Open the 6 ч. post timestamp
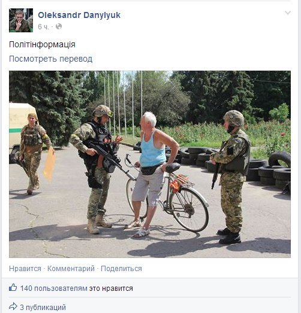The width and height of the screenshot is (301, 313). click(x=43, y=27)
